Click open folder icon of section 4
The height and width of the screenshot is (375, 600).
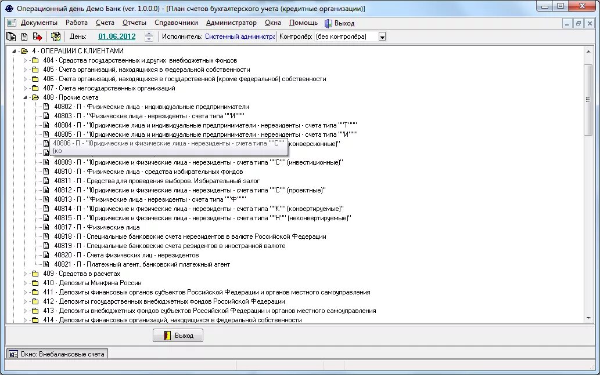[x=24, y=51]
